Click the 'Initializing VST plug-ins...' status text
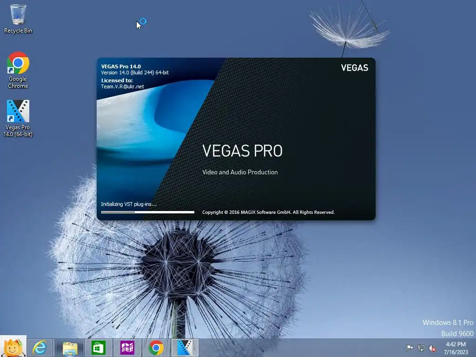 click(x=129, y=204)
